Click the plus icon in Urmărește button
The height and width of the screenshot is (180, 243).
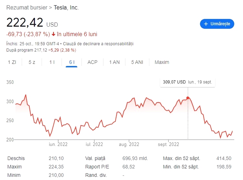point(206,24)
